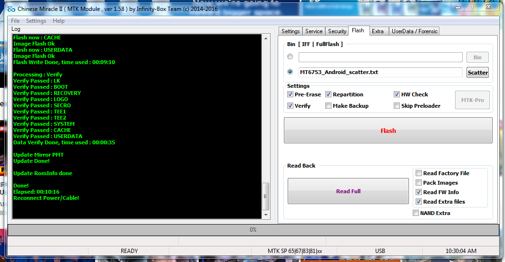The image size is (505, 262).
Task: Enable the Pack Images checkbox
Action: pos(418,183)
